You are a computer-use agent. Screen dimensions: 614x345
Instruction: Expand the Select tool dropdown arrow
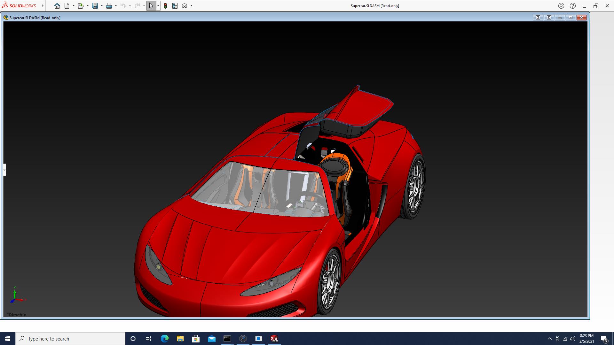[x=158, y=6]
